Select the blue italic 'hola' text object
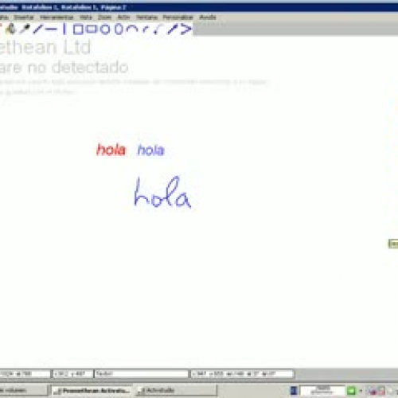 pos(151,150)
